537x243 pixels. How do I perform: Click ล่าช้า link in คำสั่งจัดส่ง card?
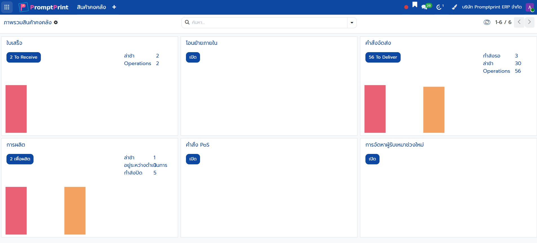[488, 63]
